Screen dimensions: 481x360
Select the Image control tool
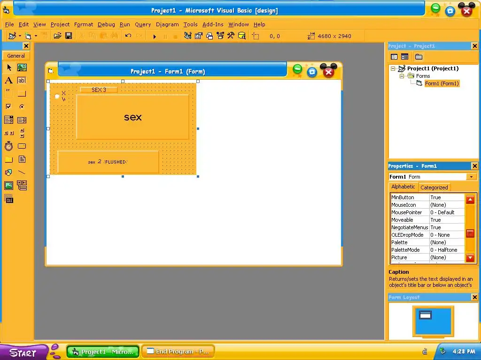[9, 186]
